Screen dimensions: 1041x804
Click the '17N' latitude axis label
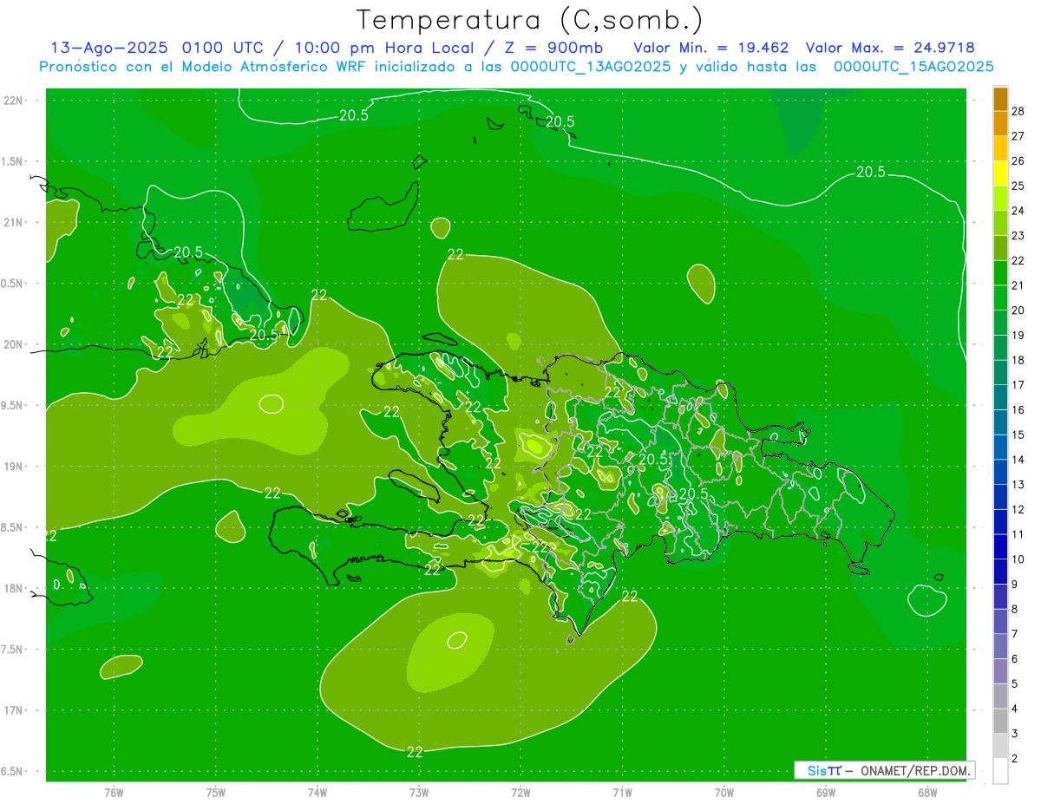(x=15, y=710)
